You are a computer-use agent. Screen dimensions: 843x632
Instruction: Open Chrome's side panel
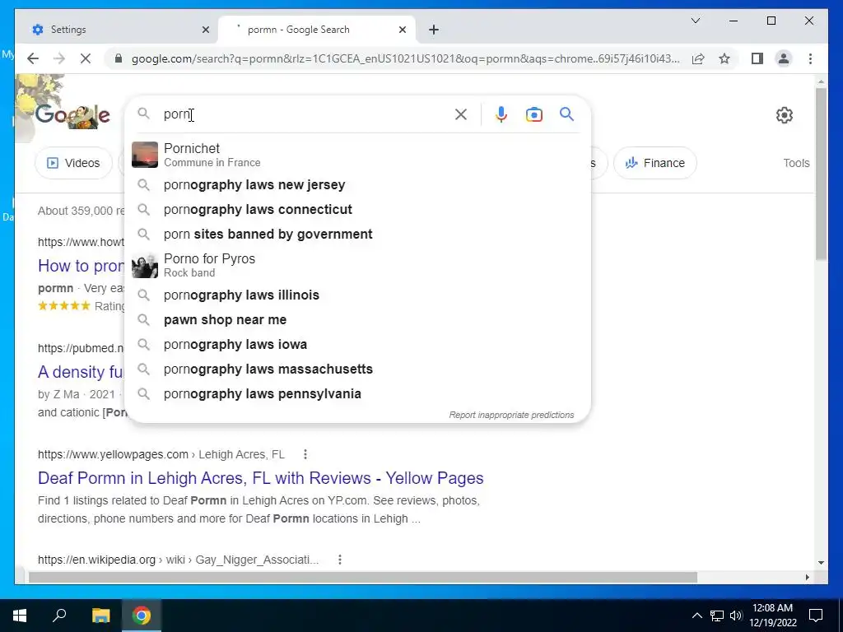pyautogui.click(x=757, y=58)
